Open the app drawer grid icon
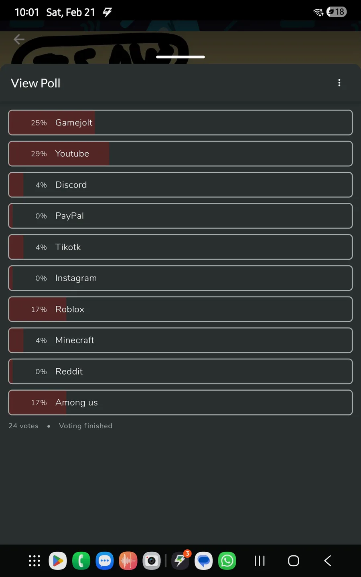The height and width of the screenshot is (577, 361). 34,561
